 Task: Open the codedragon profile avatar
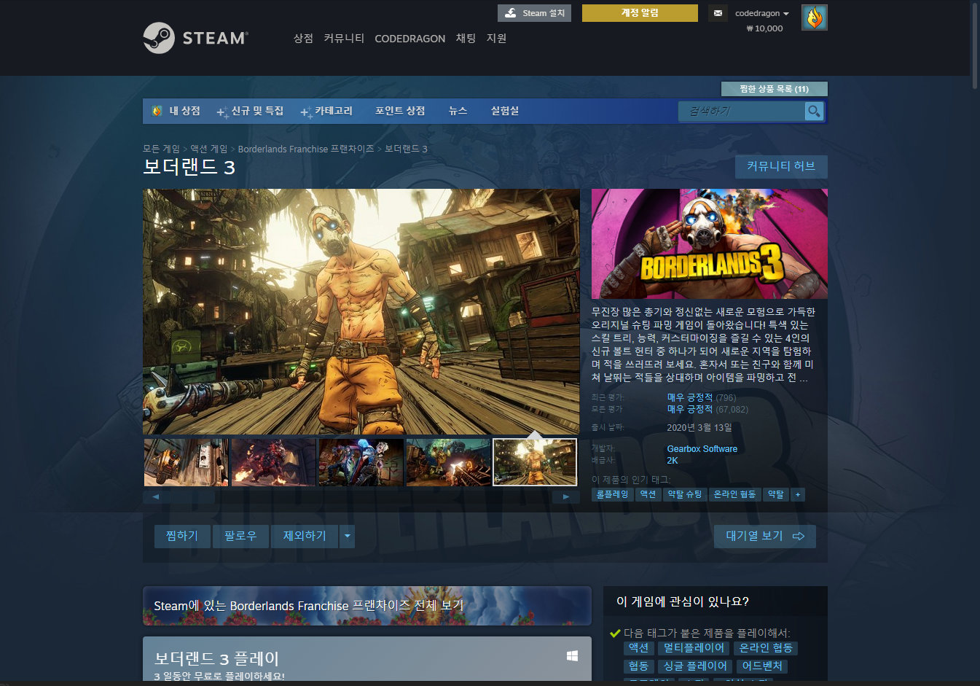[814, 17]
